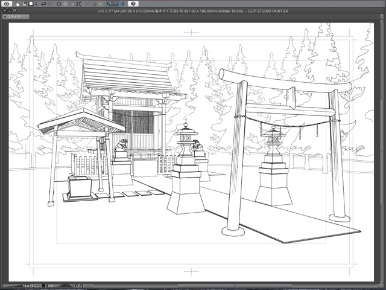Clear selection with dotted circle icon
This screenshot has height=290, width=386.
(x=59, y=4)
